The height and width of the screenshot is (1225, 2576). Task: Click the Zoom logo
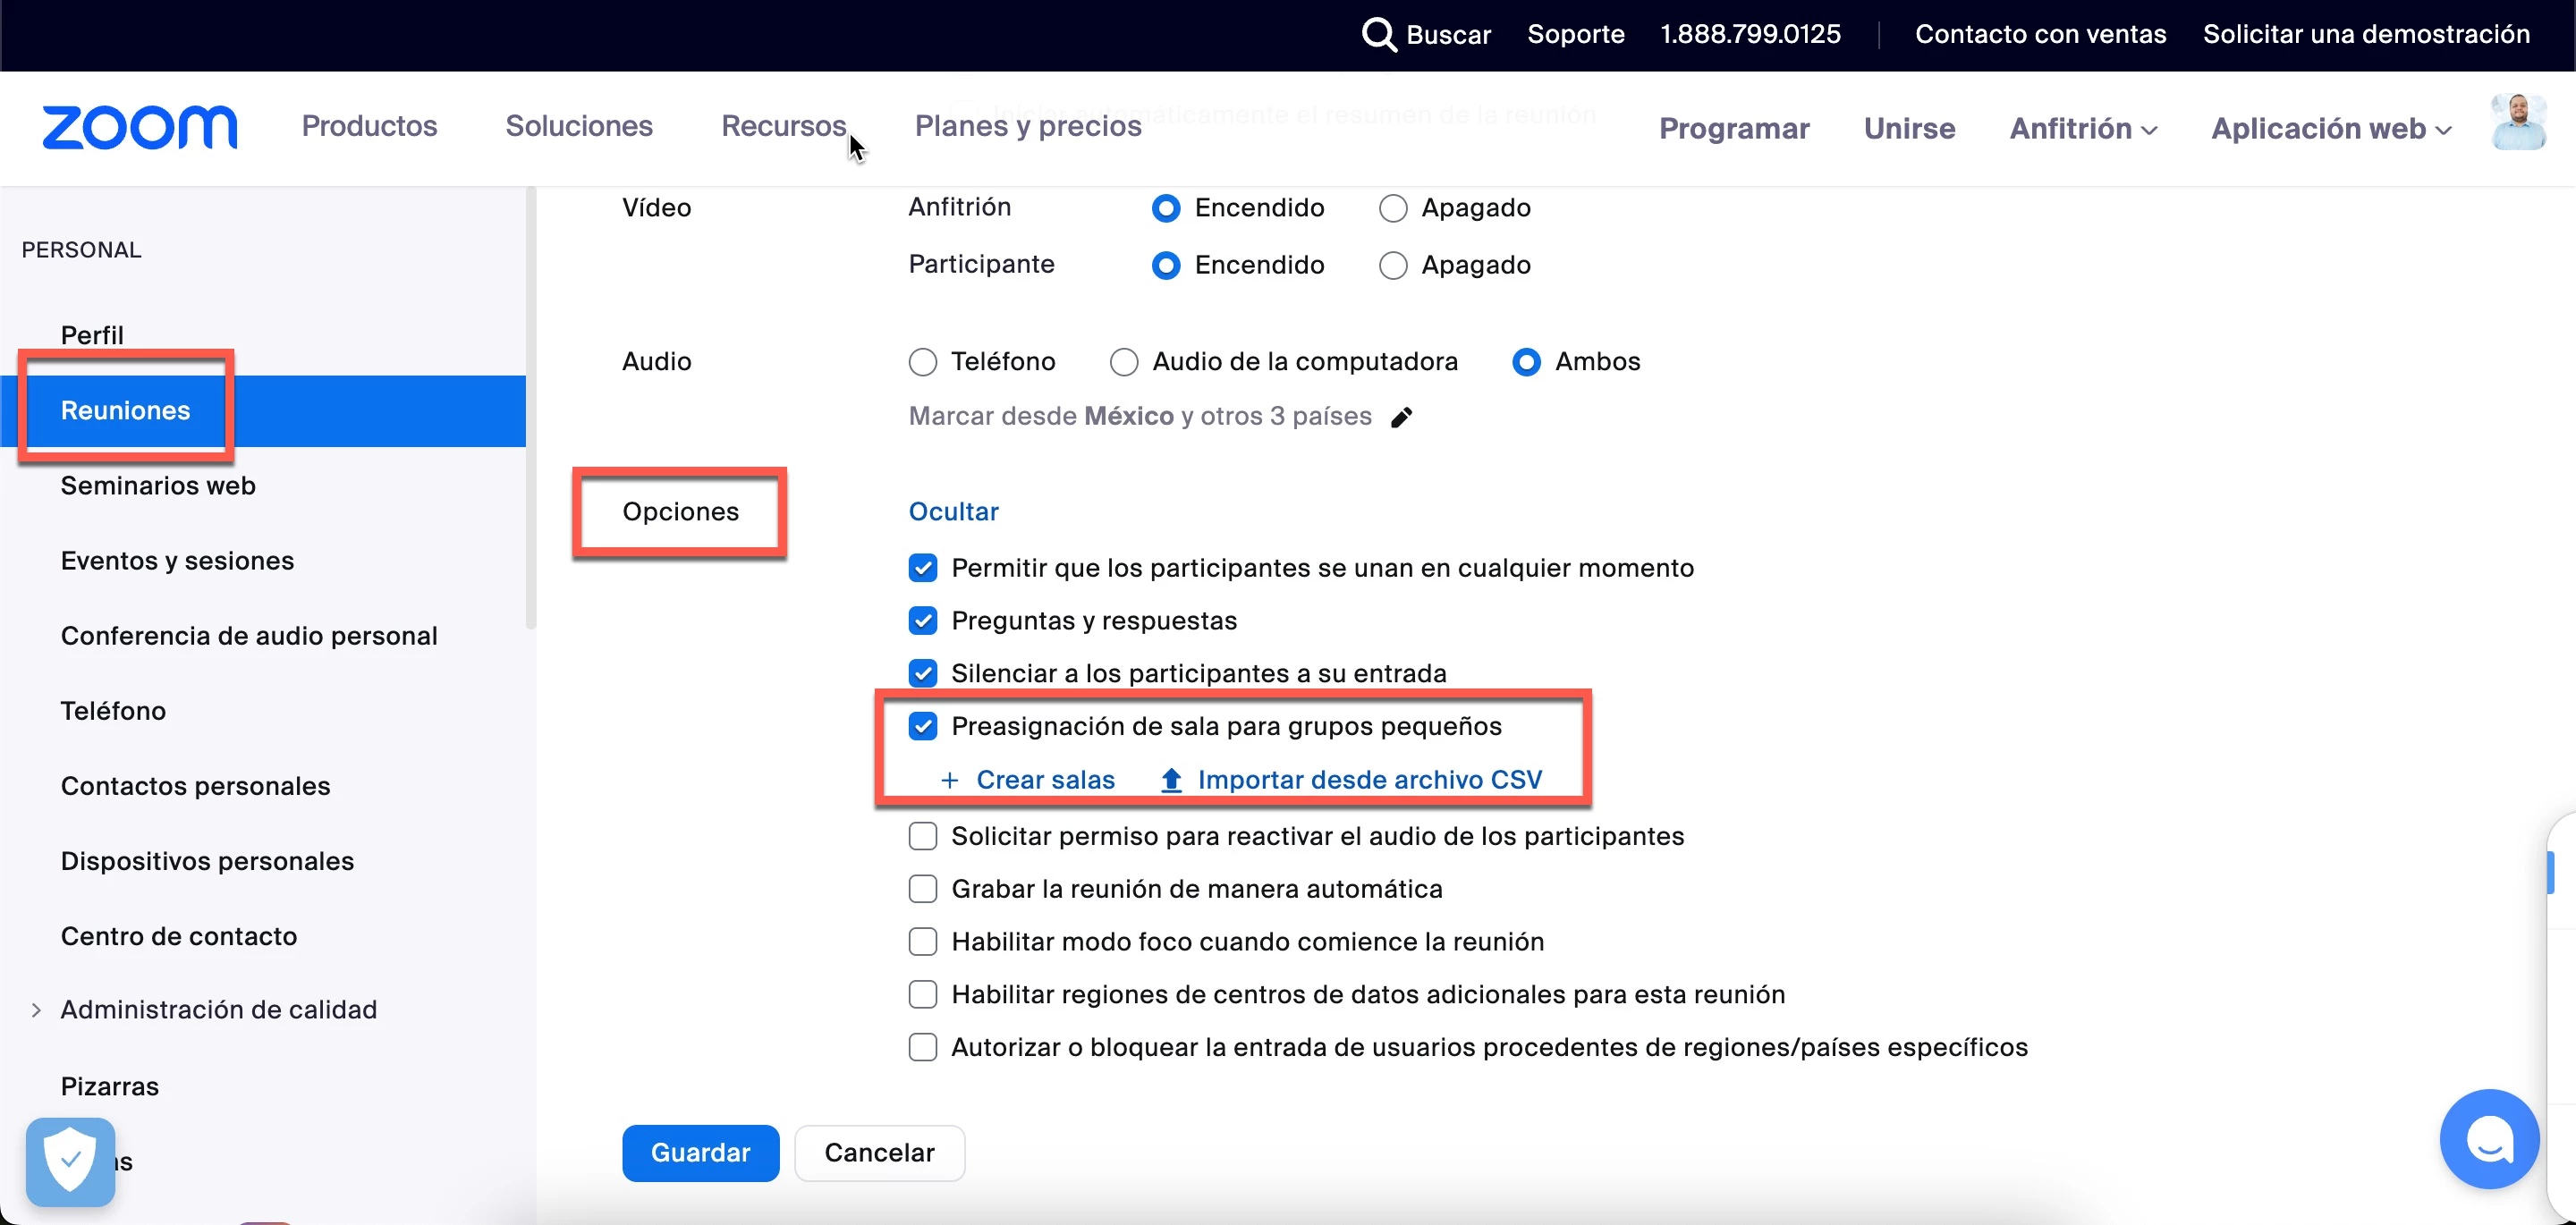click(139, 127)
